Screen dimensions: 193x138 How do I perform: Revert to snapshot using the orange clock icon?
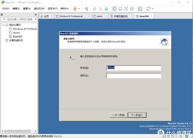[x=100, y=9]
